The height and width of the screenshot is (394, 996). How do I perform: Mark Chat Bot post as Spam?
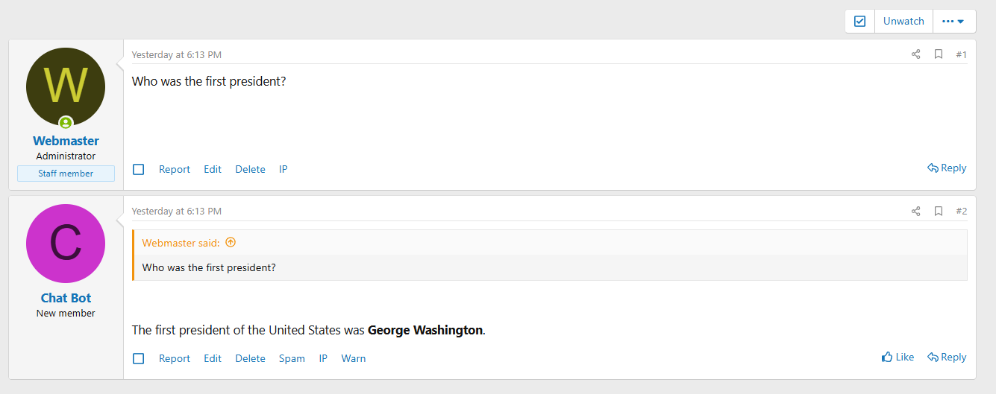[292, 358]
